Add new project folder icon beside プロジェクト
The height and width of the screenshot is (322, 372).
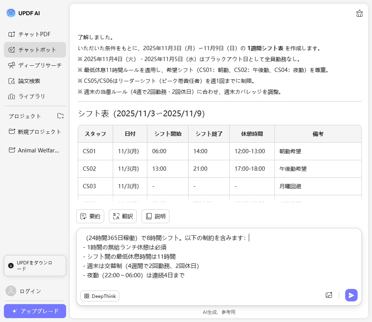coord(60,116)
